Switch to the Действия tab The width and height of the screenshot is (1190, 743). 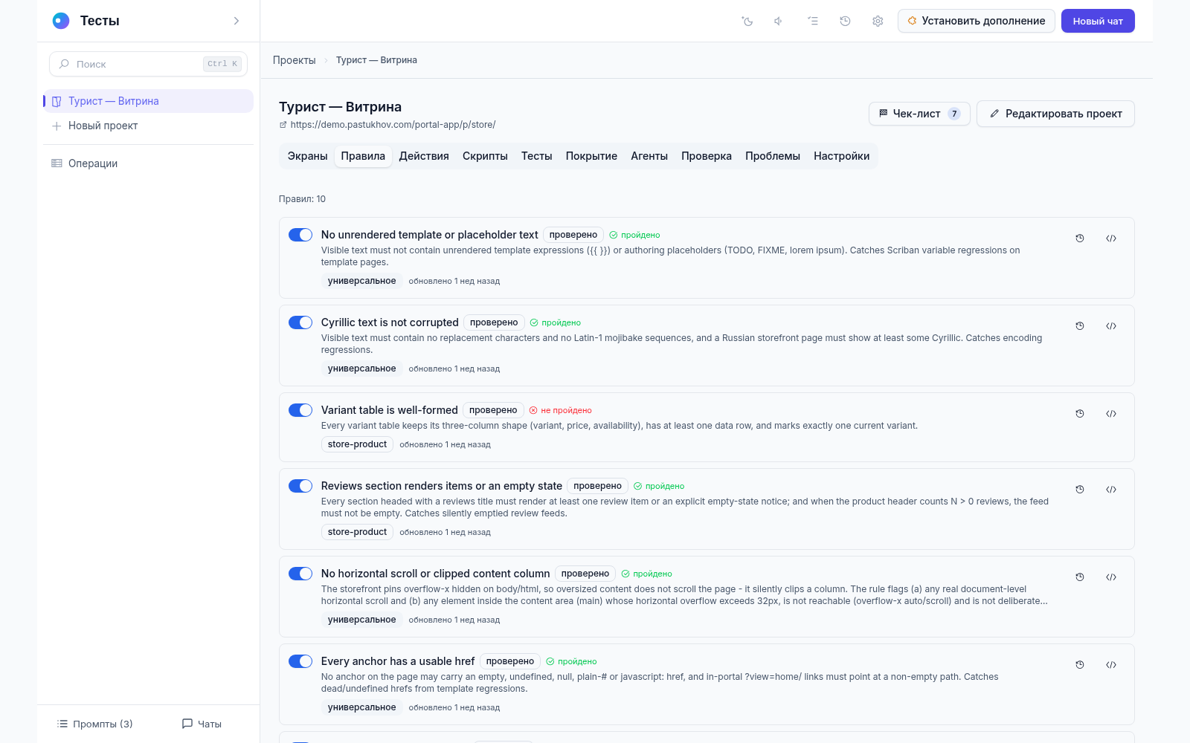point(424,156)
